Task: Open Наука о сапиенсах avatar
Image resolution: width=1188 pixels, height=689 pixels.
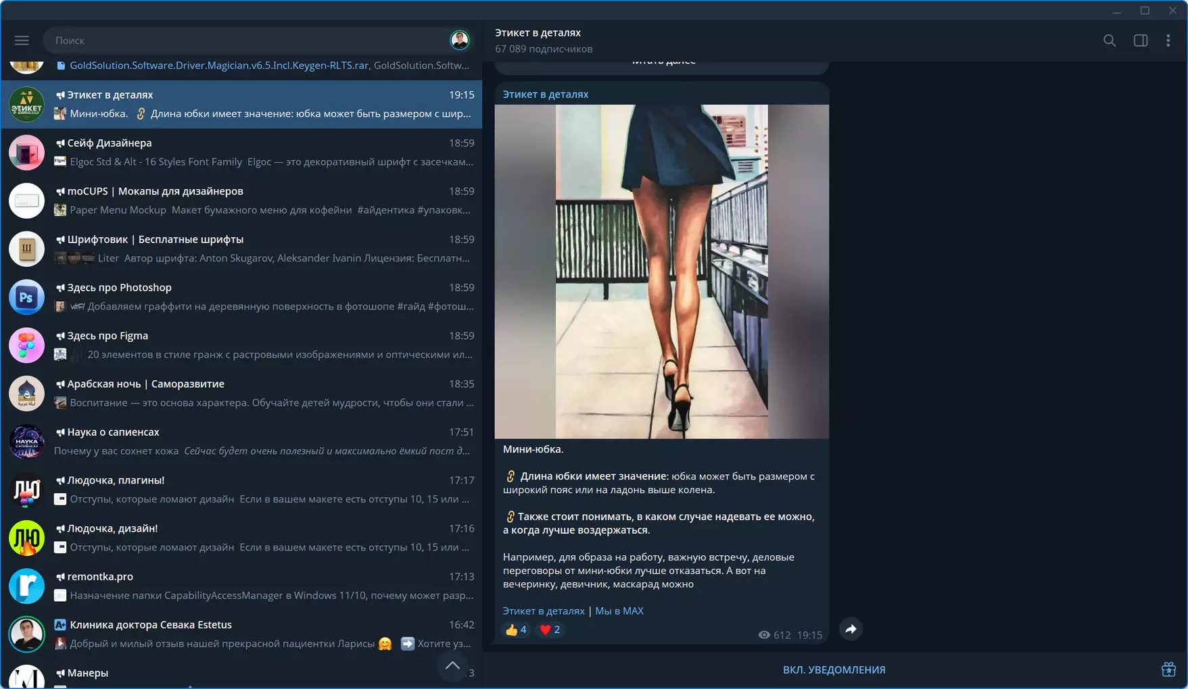Action: pos(26,442)
